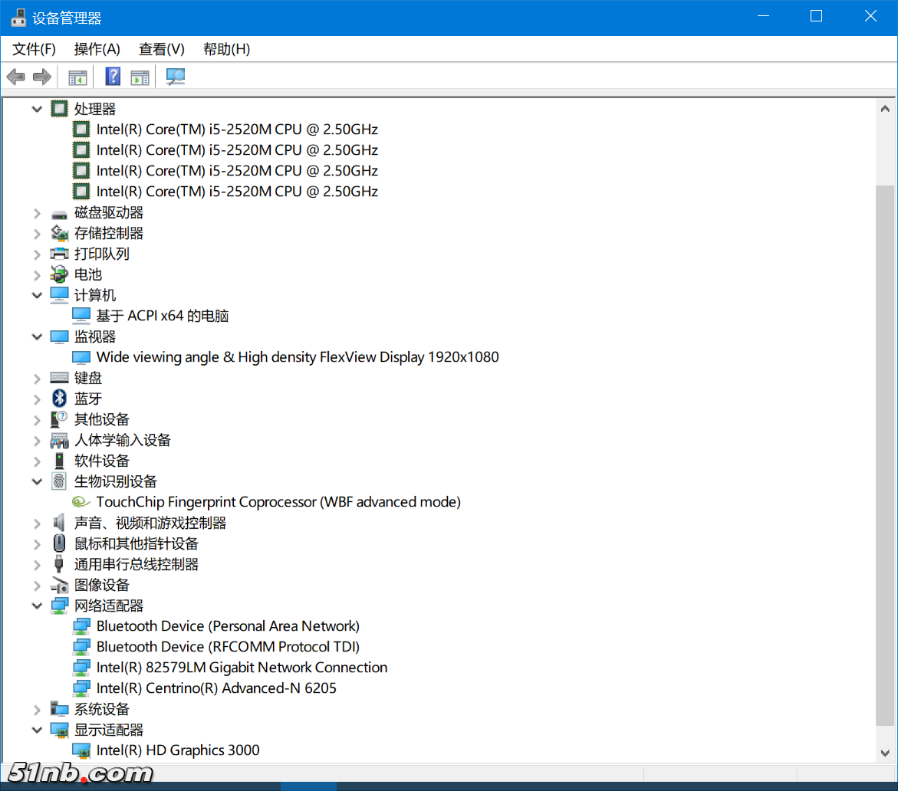This screenshot has width=898, height=791.
Task: Click the 打印队列 printer icon
Action: click(x=59, y=254)
